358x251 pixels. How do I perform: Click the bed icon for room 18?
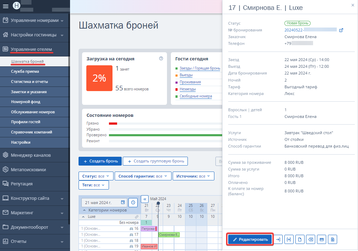click(x=131, y=240)
